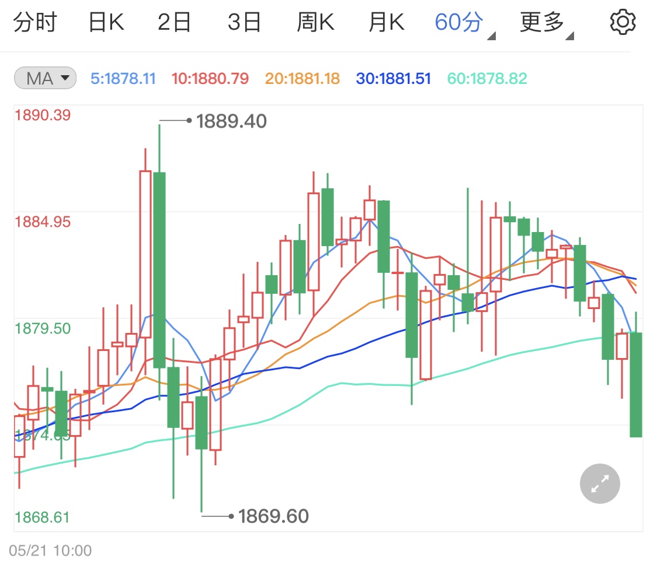Screen dimensions: 657x565
Task: Click MA60 value 60:1878.82
Action: (487, 79)
